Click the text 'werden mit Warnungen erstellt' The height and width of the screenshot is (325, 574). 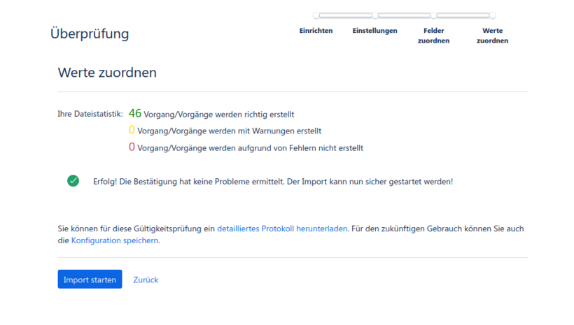tap(269, 131)
